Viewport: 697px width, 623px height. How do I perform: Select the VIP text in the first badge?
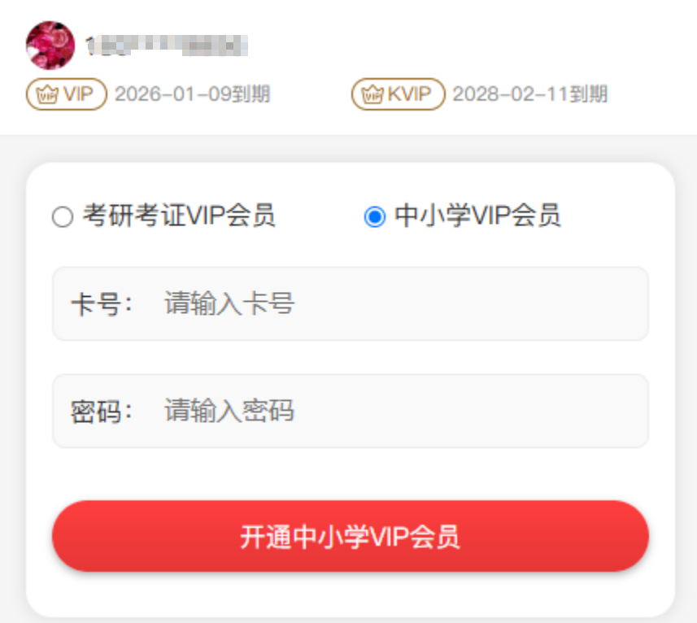[x=78, y=94]
